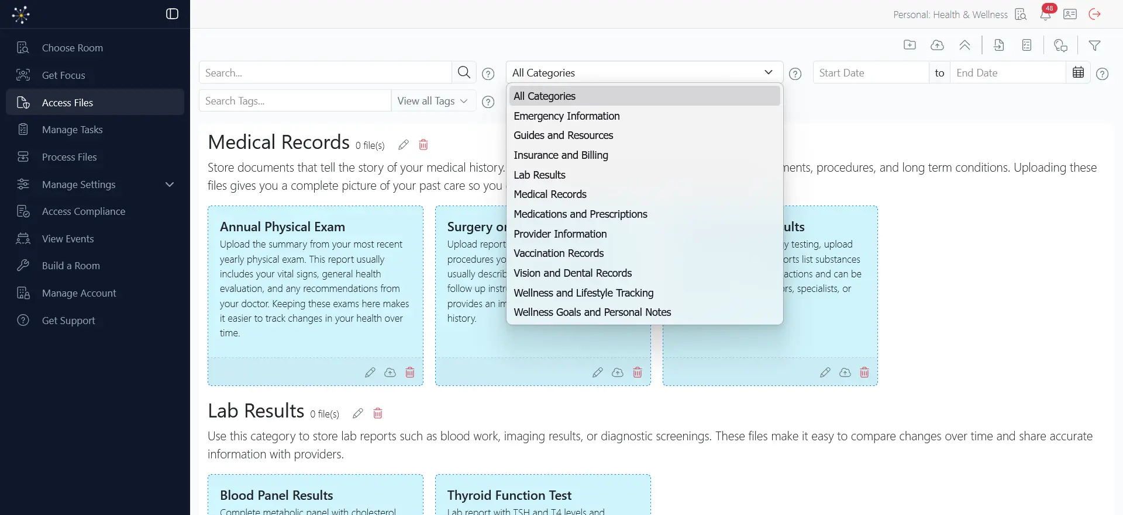Screen dimensions: 1123x515
Task: Edit the Surgery card pencil icon
Action: pyautogui.click(x=598, y=373)
